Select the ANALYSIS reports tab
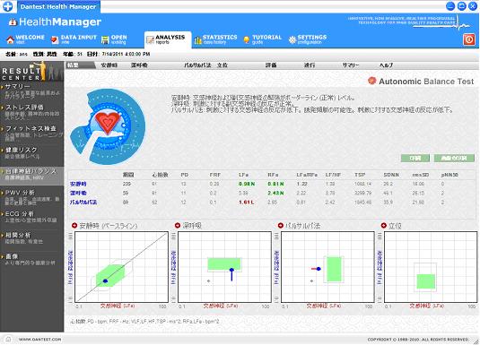 pos(168,39)
